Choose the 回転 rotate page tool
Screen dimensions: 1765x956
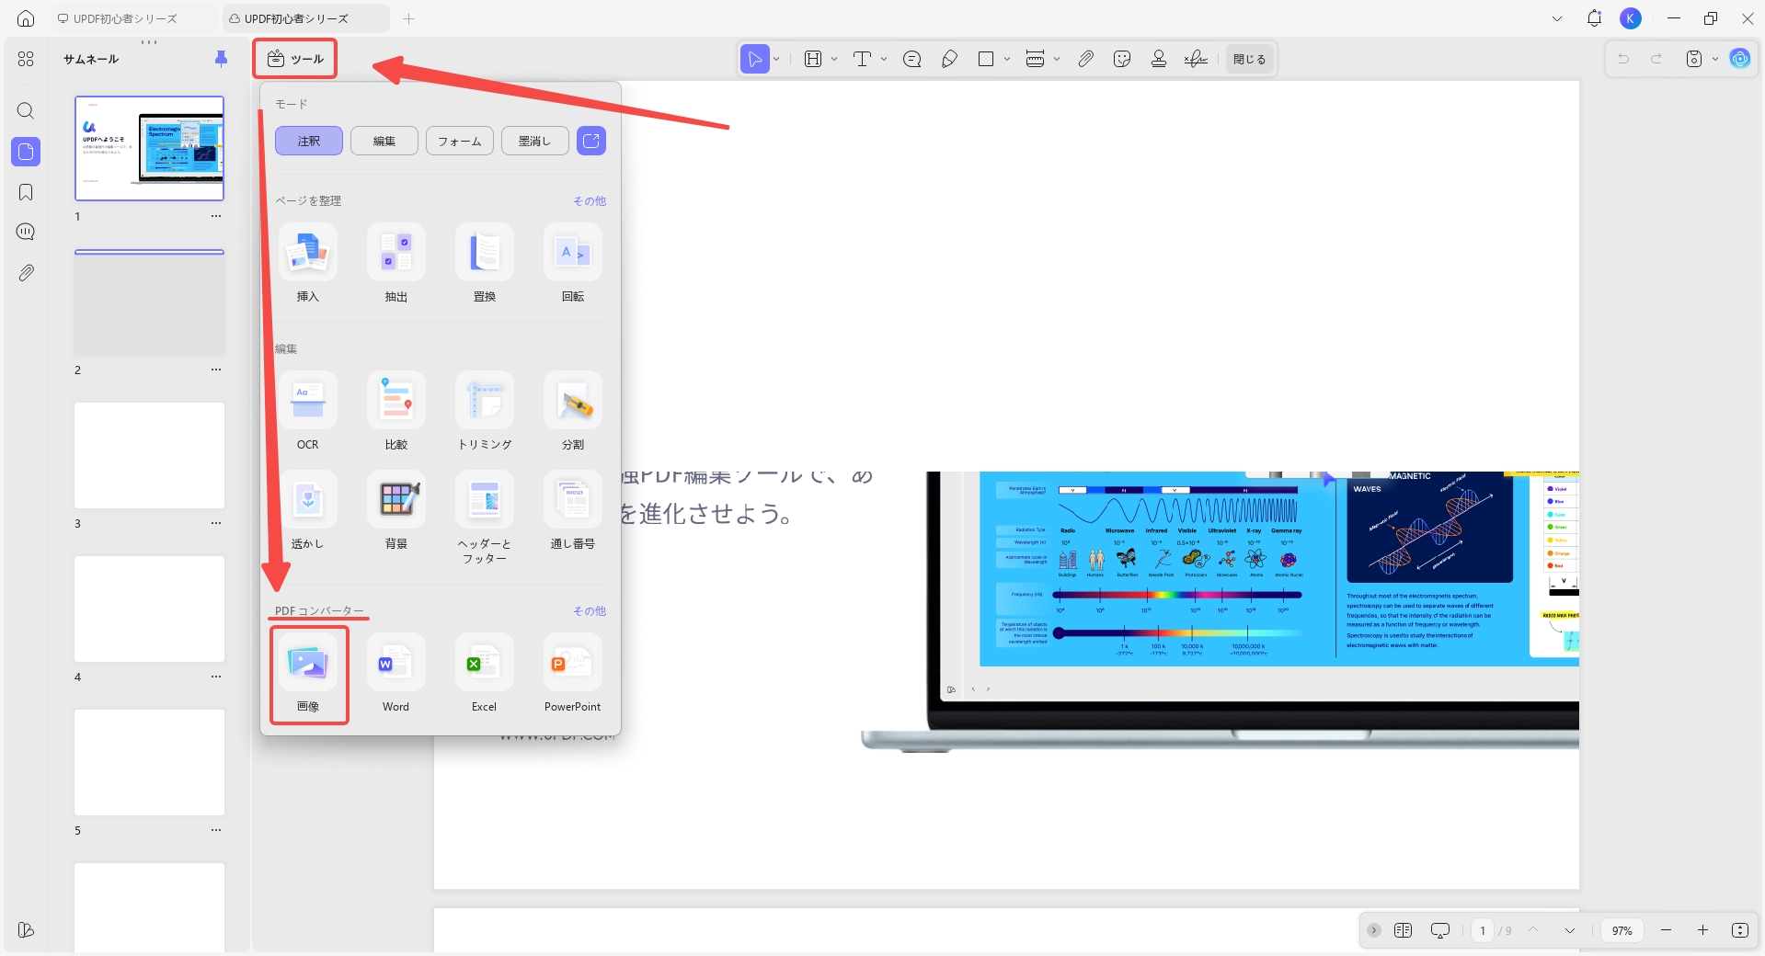(573, 263)
